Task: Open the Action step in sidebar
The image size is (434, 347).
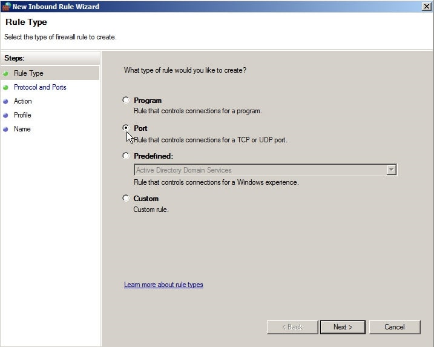Action: point(23,101)
